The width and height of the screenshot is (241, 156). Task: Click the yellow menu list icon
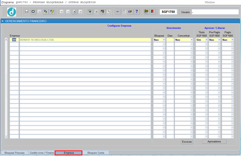pos(146,12)
